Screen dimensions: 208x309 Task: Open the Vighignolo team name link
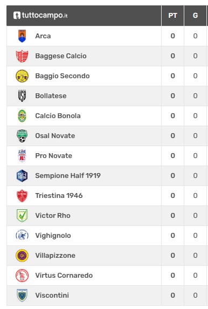tap(53, 236)
